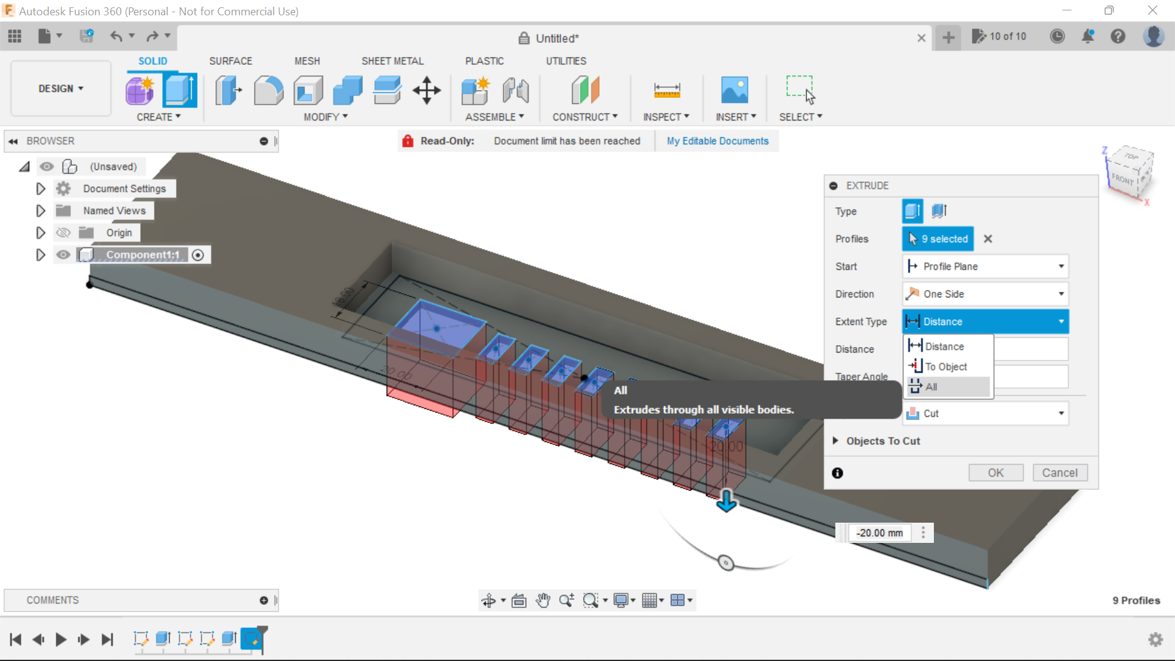Image resolution: width=1175 pixels, height=661 pixels.
Task: Select the Fillet tool icon
Action: coord(268,91)
